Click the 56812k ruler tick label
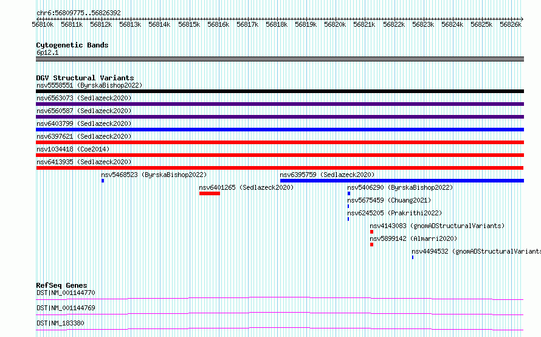Image resolution: width=541 pixels, height=337 pixels. [101, 24]
